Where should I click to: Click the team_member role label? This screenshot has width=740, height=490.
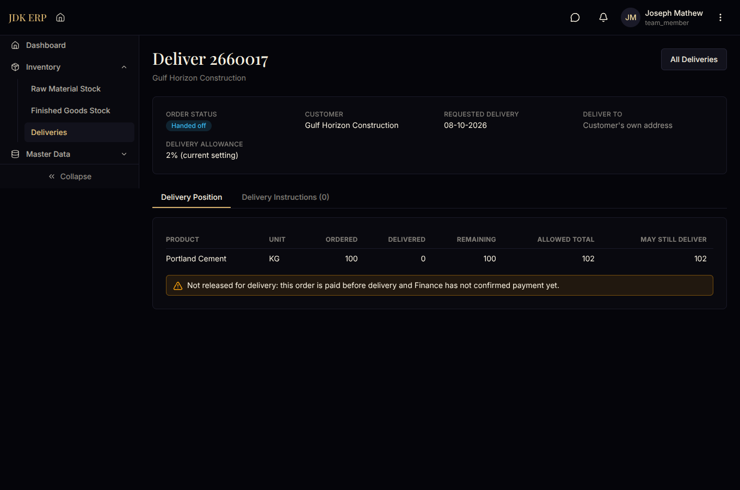point(667,23)
